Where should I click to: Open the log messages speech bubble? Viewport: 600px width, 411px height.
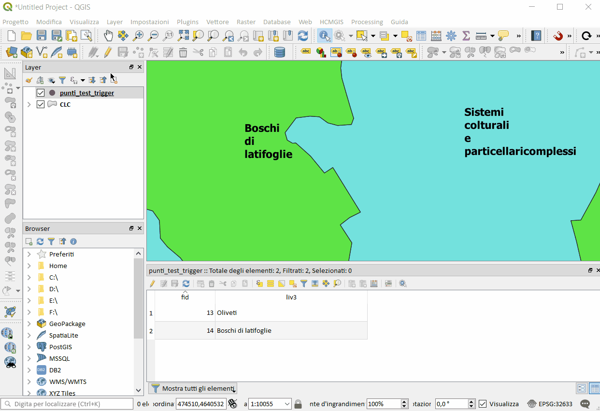[x=585, y=404]
